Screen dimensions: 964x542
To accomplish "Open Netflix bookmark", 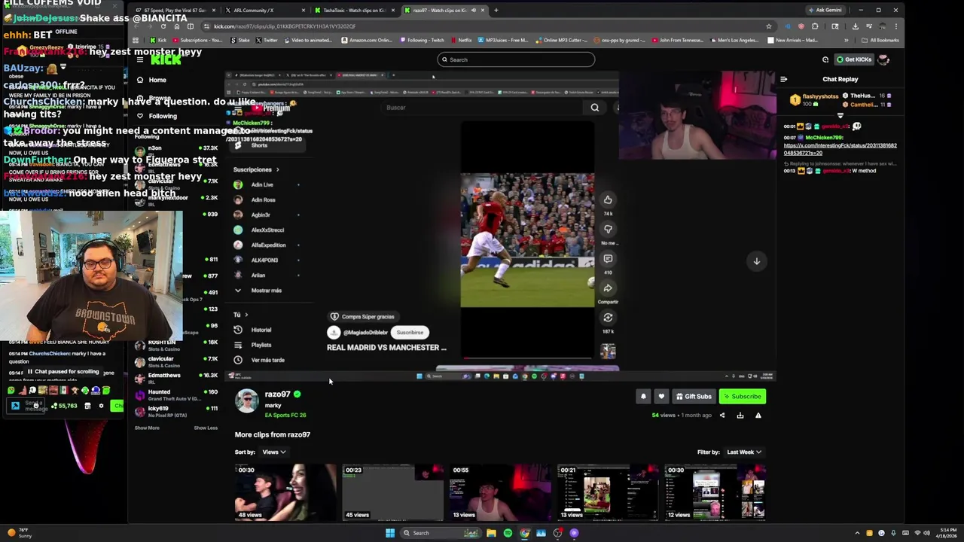I will (x=461, y=40).
